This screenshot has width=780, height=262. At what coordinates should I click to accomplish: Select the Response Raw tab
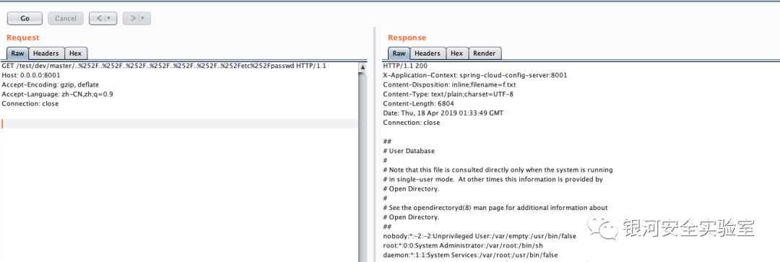[x=399, y=53]
